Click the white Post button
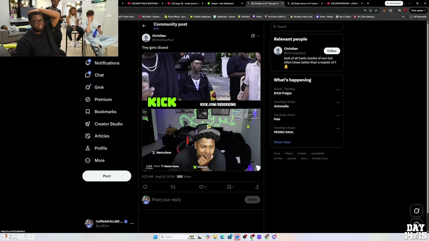Screen dimensions: 429x241 click(107, 176)
